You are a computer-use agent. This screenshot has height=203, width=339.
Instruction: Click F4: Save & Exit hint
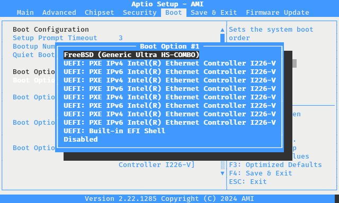click(261, 173)
